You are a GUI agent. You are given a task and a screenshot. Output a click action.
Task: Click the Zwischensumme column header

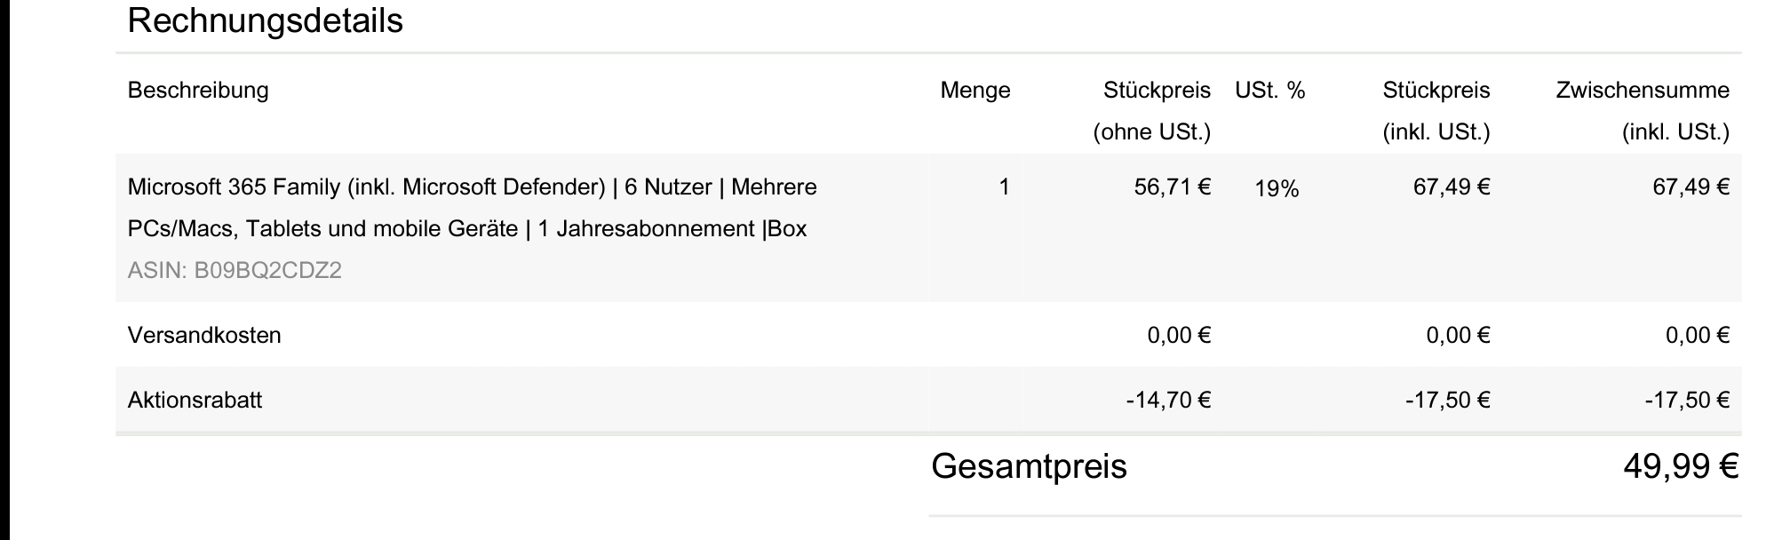1642,110
